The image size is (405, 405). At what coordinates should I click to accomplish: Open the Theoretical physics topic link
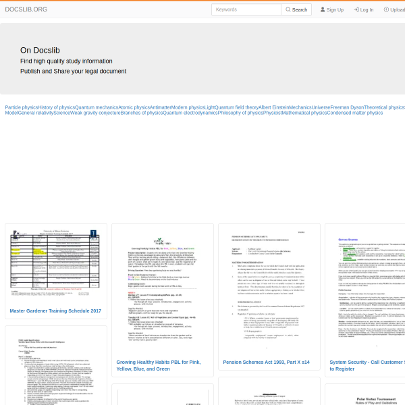pyautogui.click(x=384, y=107)
